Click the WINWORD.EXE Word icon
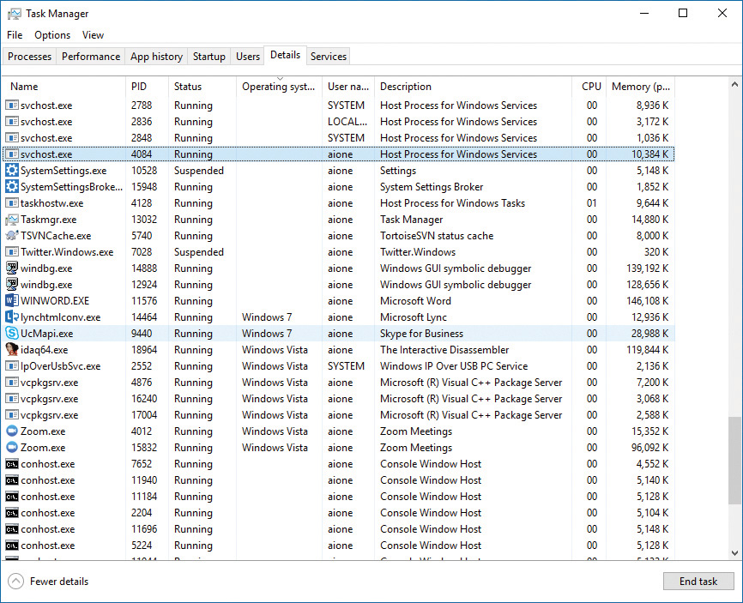The image size is (743, 603). 12,301
